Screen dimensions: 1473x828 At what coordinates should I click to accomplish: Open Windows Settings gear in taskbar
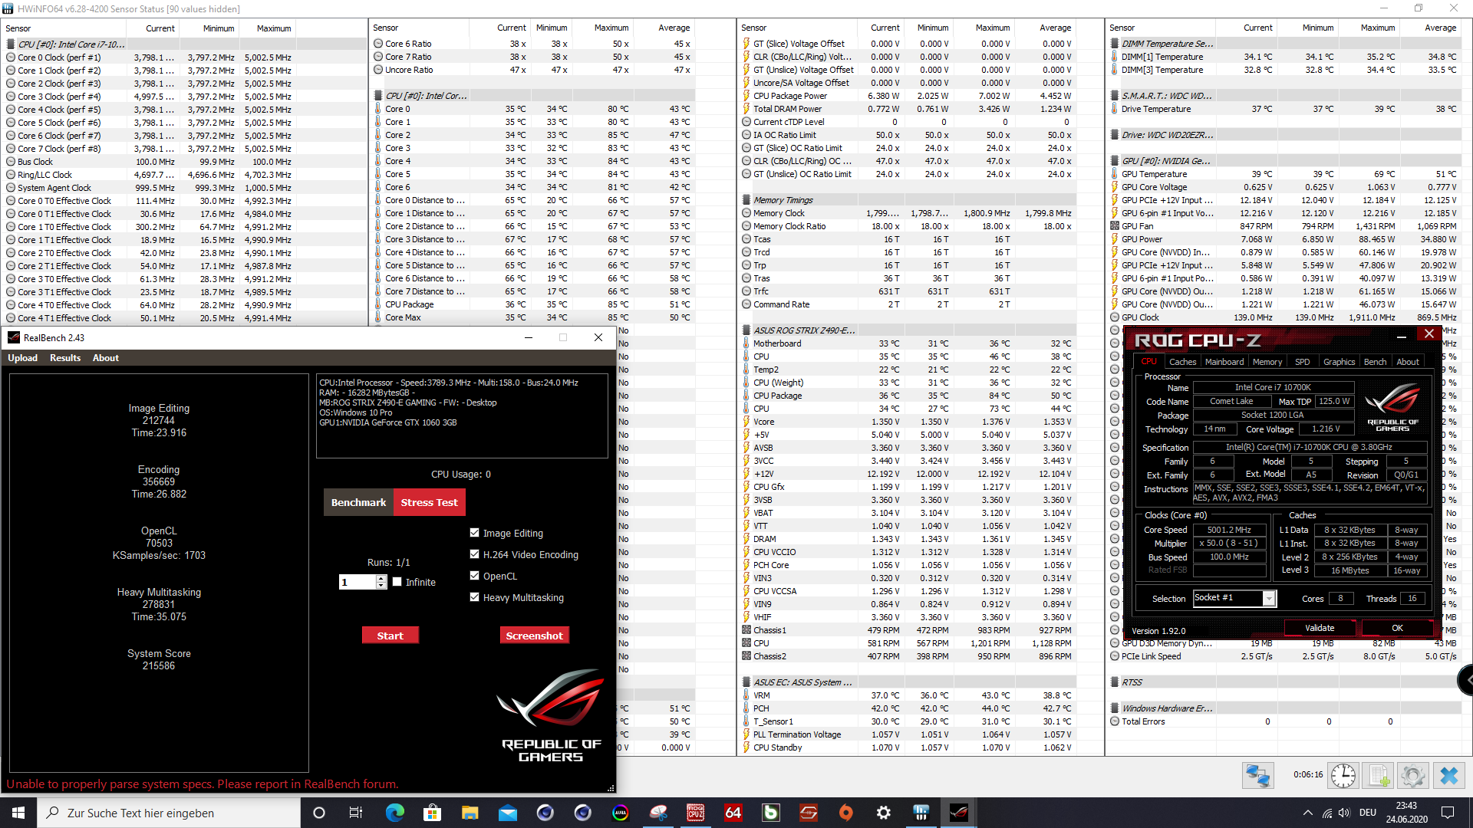click(x=883, y=813)
